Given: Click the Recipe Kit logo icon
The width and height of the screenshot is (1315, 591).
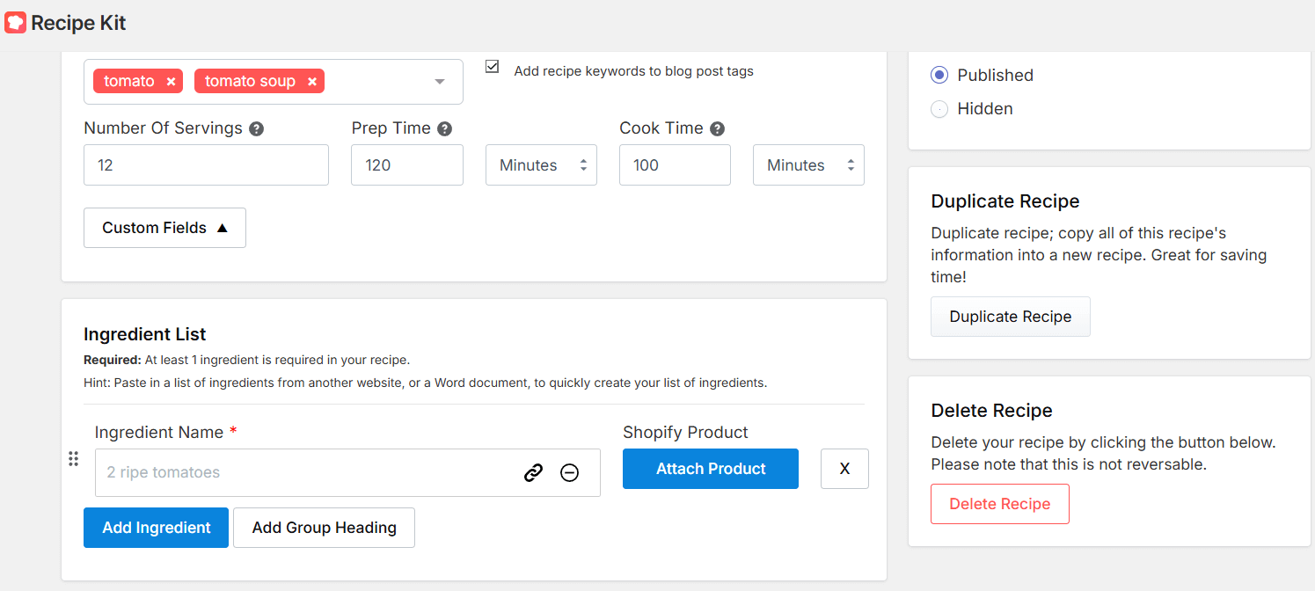Looking at the screenshot, I should [x=15, y=23].
